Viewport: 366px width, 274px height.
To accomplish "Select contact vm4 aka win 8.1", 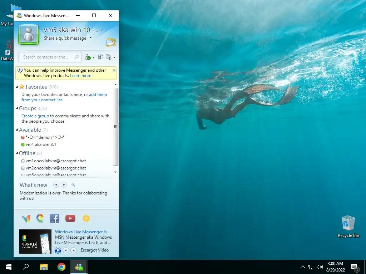I will pyautogui.click(x=41, y=144).
